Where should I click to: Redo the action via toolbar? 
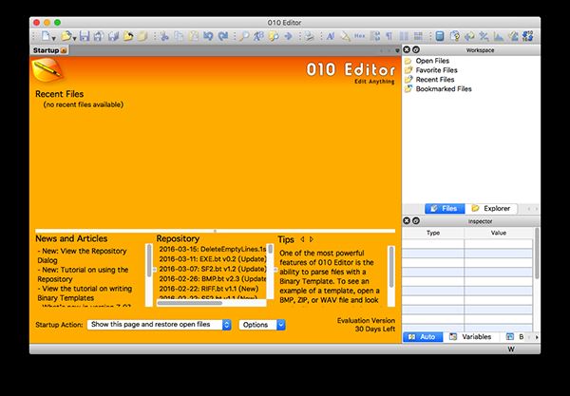coord(222,36)
